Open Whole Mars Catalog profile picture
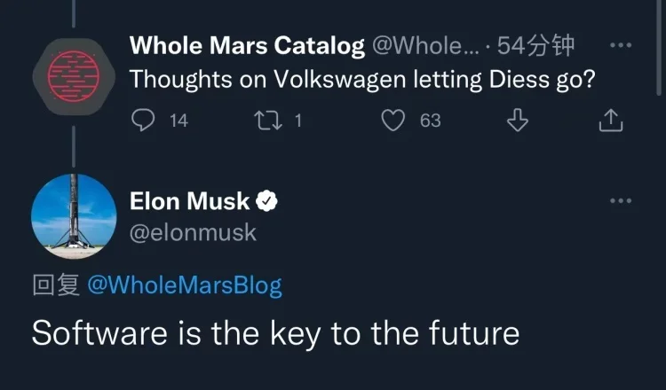666x390 pixels. pyautogui.click(x=73, y=69)
